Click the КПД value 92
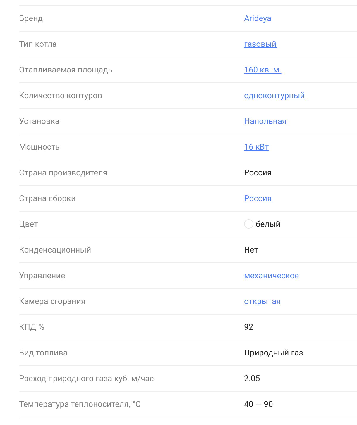This screenshot has height=425, width=357. click(x=249, y=327)
